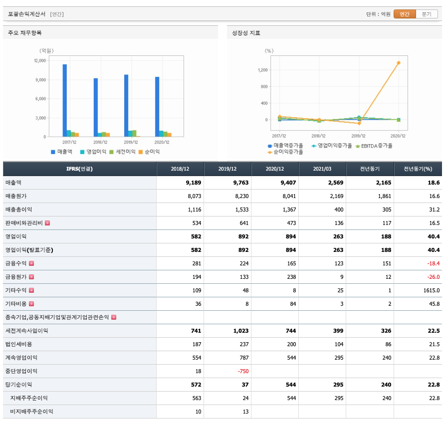445x424 pixels.
Task: Click the 9,763 매출액 value for 2019/12
Action: coord(241,183)
